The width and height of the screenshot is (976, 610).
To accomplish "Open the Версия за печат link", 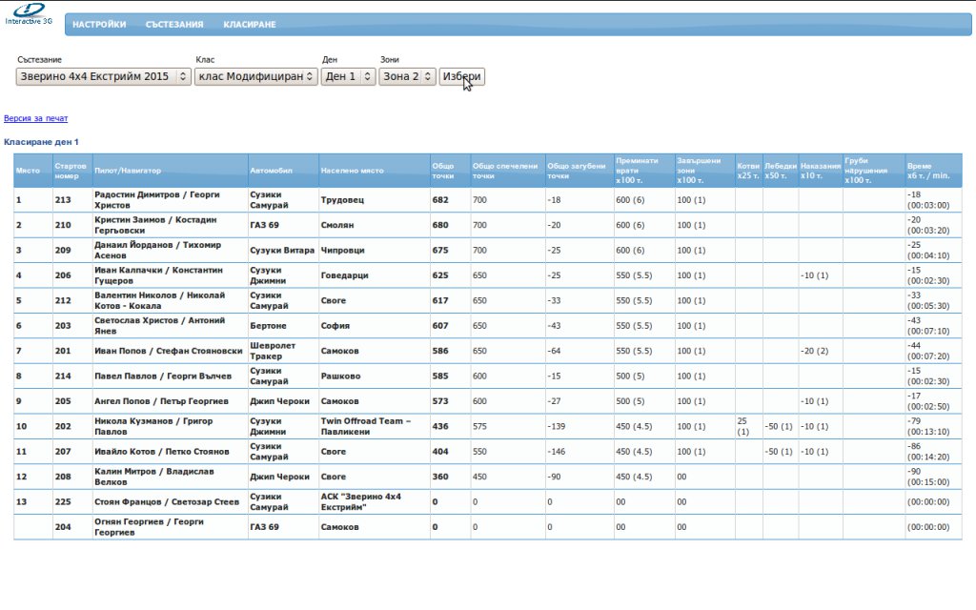I will point(36,118).
